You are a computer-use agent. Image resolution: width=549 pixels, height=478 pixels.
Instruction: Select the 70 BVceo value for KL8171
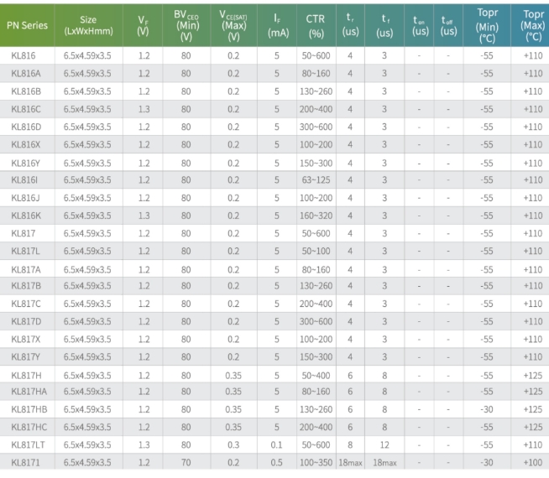[186, 462]
